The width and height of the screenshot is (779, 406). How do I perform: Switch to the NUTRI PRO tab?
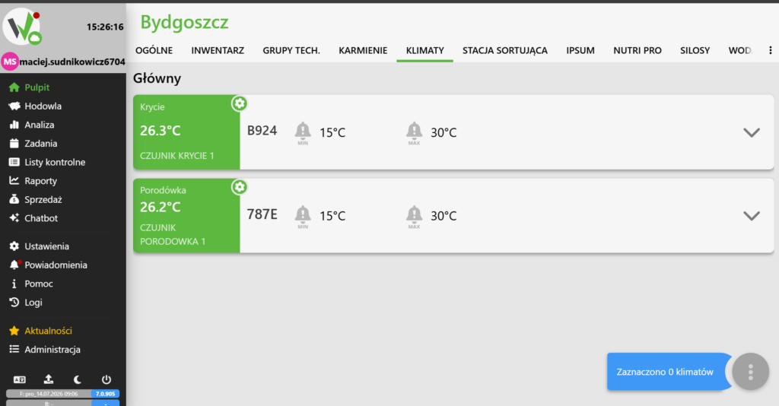638,50
